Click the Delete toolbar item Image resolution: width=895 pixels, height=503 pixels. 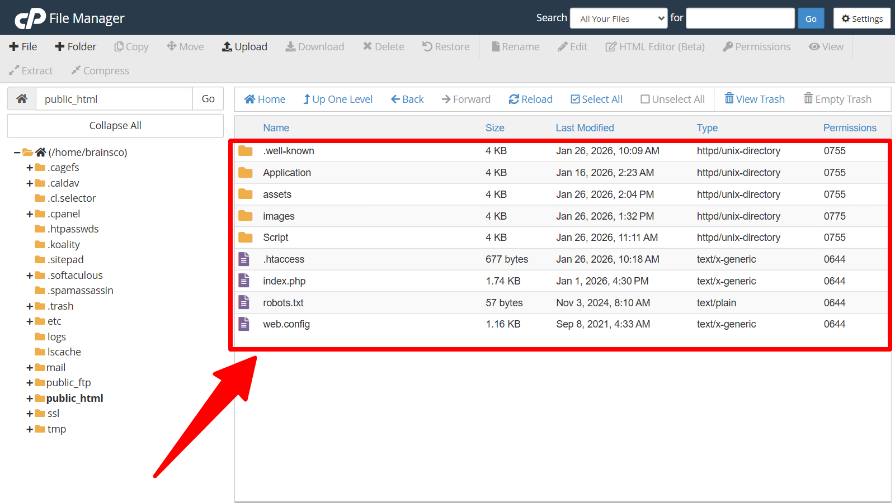[x=384, y=47]
